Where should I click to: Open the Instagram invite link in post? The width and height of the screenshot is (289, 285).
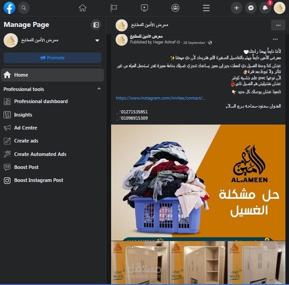pos(160,98)
